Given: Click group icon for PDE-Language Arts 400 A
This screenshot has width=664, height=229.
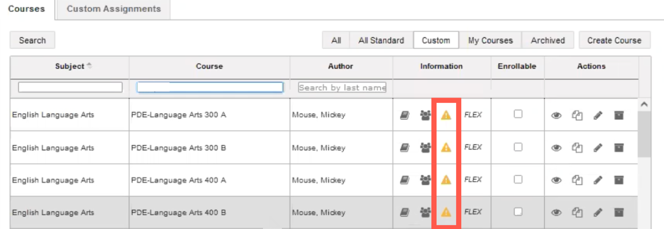Looking at the screenshot, I should click(x=425, y=180).
